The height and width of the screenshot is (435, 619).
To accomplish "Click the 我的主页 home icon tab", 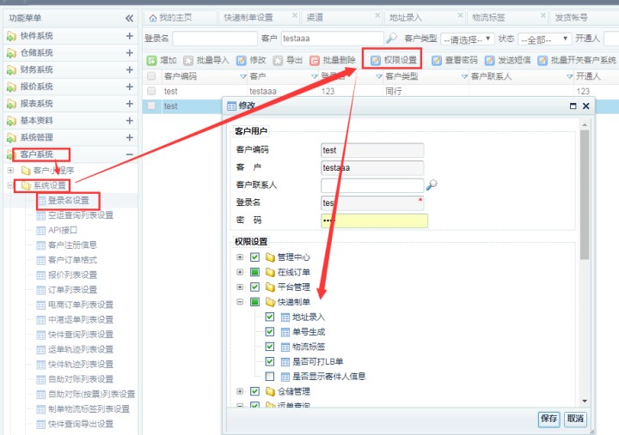I will [x=153, y=18].
